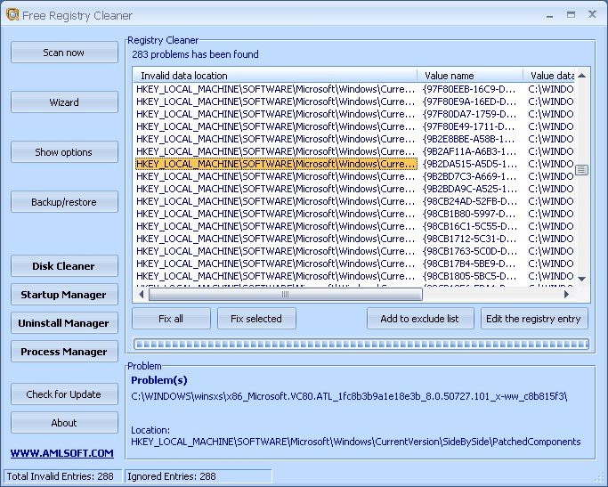Select row with value {9B2BDA9C-A525-1...
The image size is (608, 487).
pos(354,189)
